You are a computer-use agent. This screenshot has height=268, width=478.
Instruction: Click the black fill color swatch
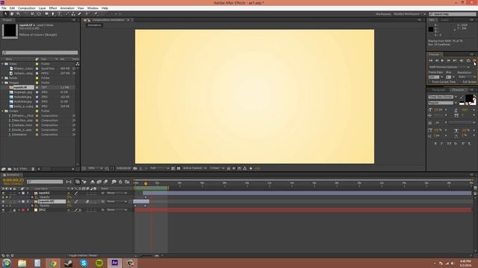click(x=469, y=98)
